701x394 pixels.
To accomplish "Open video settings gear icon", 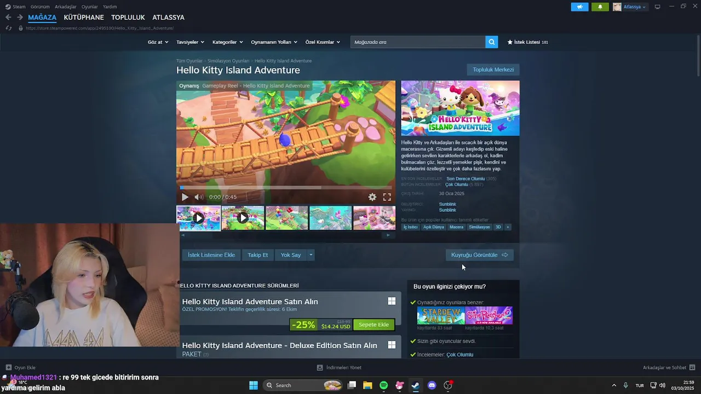I will pos(372,197).
